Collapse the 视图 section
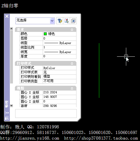The height and width of the screenshot is (141, 140). coord(72,88)
